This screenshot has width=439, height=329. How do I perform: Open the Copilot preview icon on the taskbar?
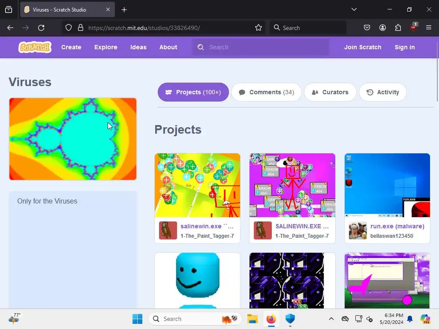pos(425,319)
